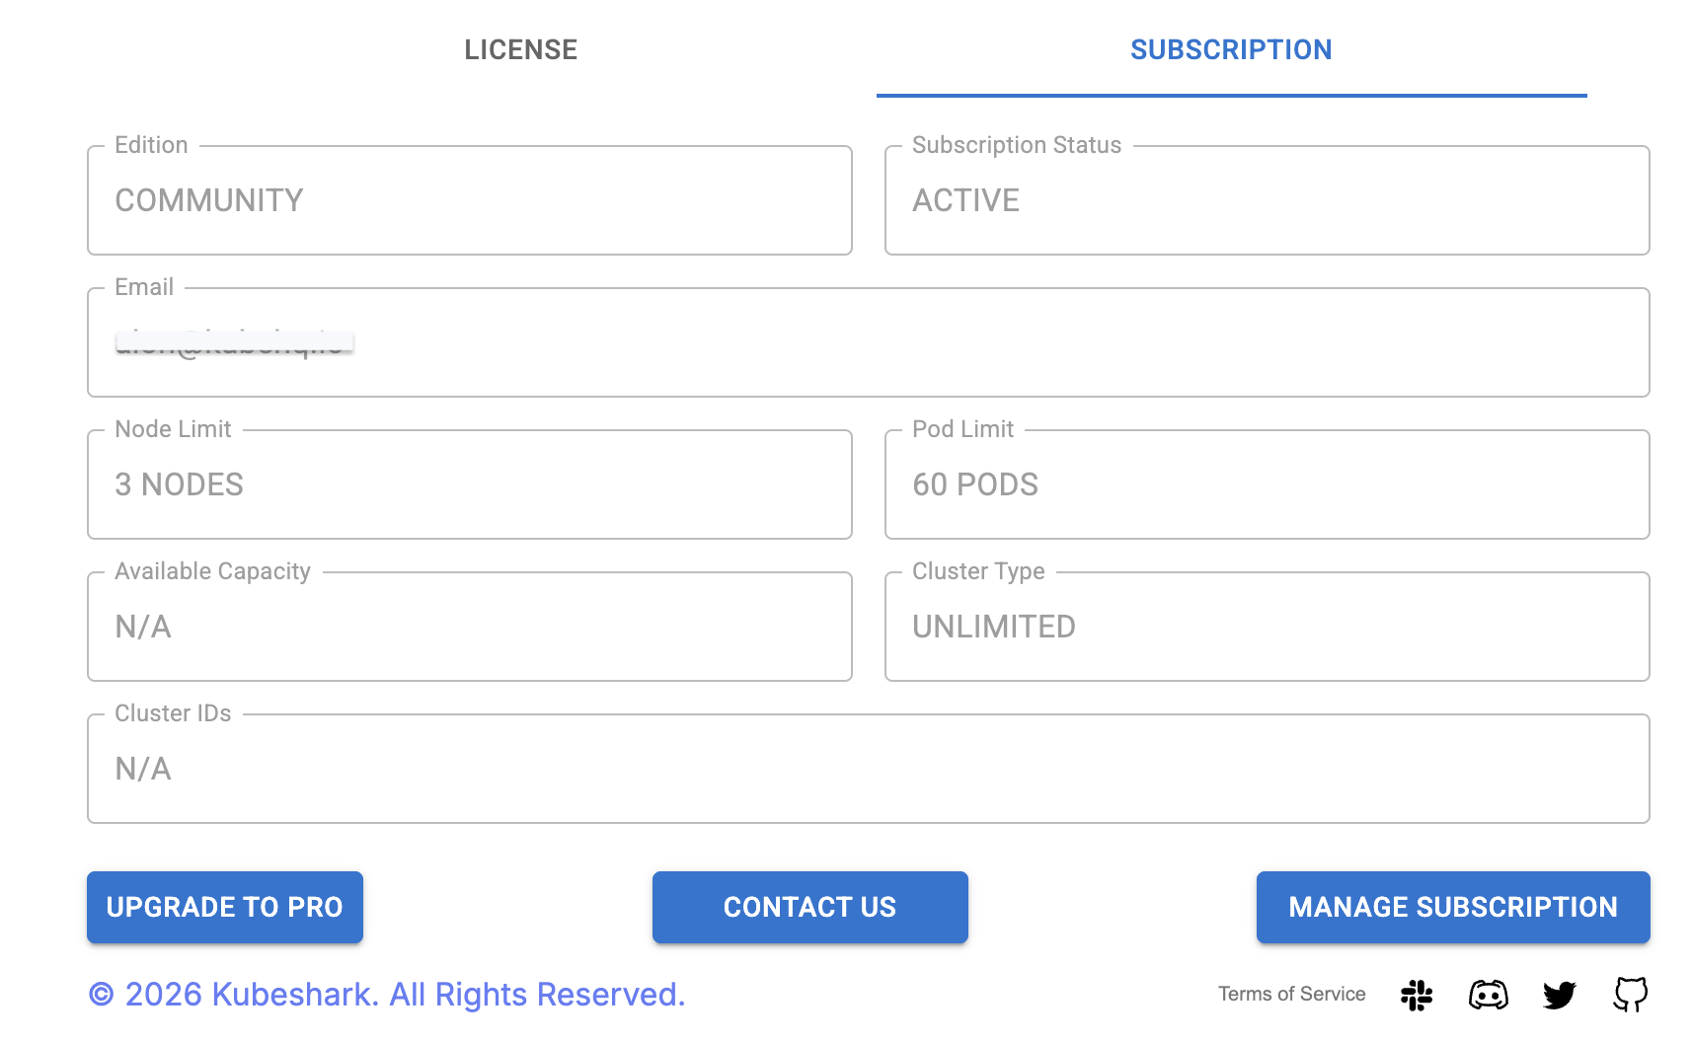Click the Available Capacity field
This screenshot has height=1042, width=1692.
[469, 627]
